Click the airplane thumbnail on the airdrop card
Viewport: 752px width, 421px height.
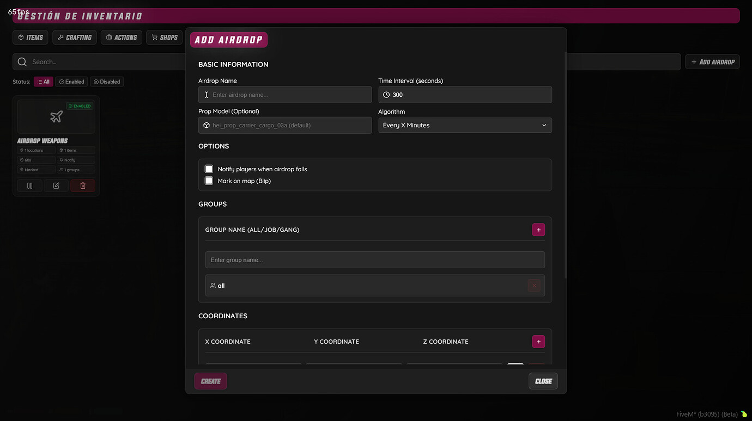pos(56,116)
